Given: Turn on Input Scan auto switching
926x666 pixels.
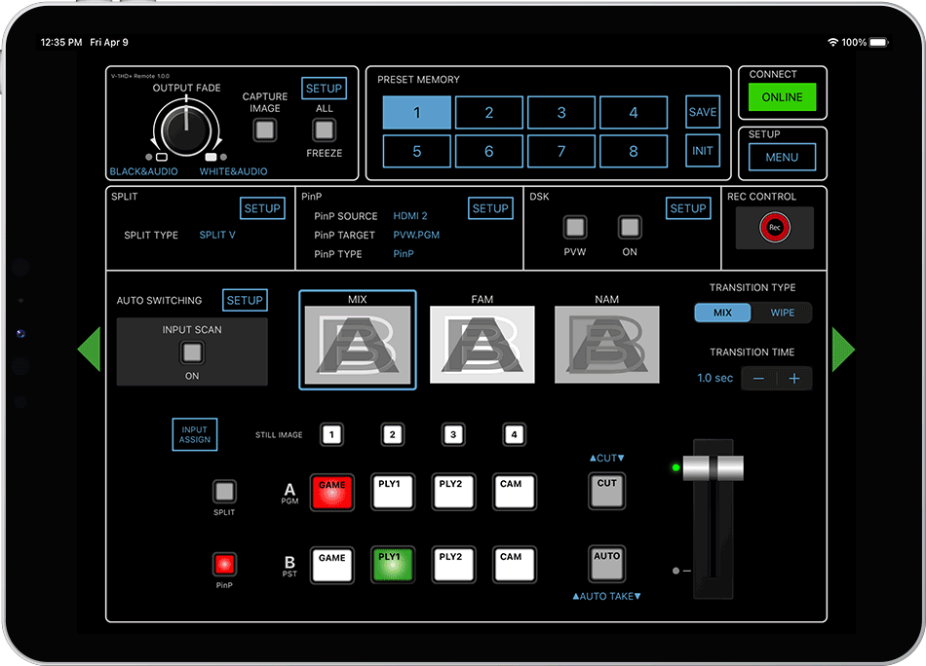Looking at the screenshot, I should pyautogui.click(x=192, y=352).
